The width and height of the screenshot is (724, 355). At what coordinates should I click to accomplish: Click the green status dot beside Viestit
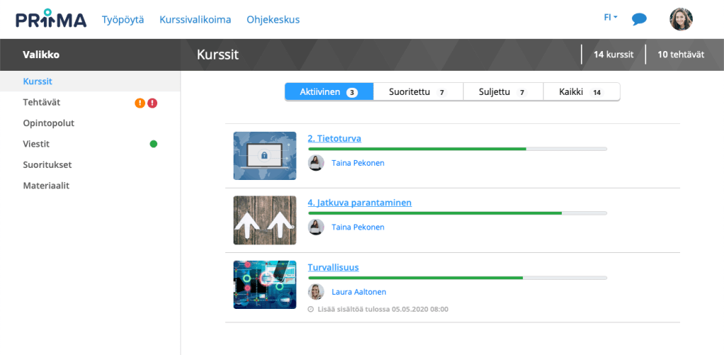154,144
